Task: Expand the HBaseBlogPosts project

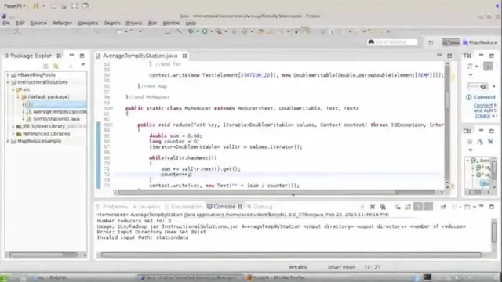Action: [x=8, y=75]
